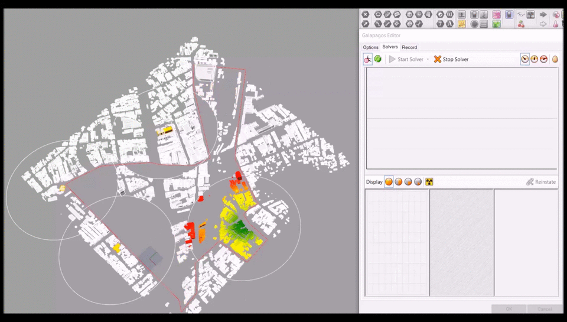Toggle the red gauge speed mode

pos(543,59)
